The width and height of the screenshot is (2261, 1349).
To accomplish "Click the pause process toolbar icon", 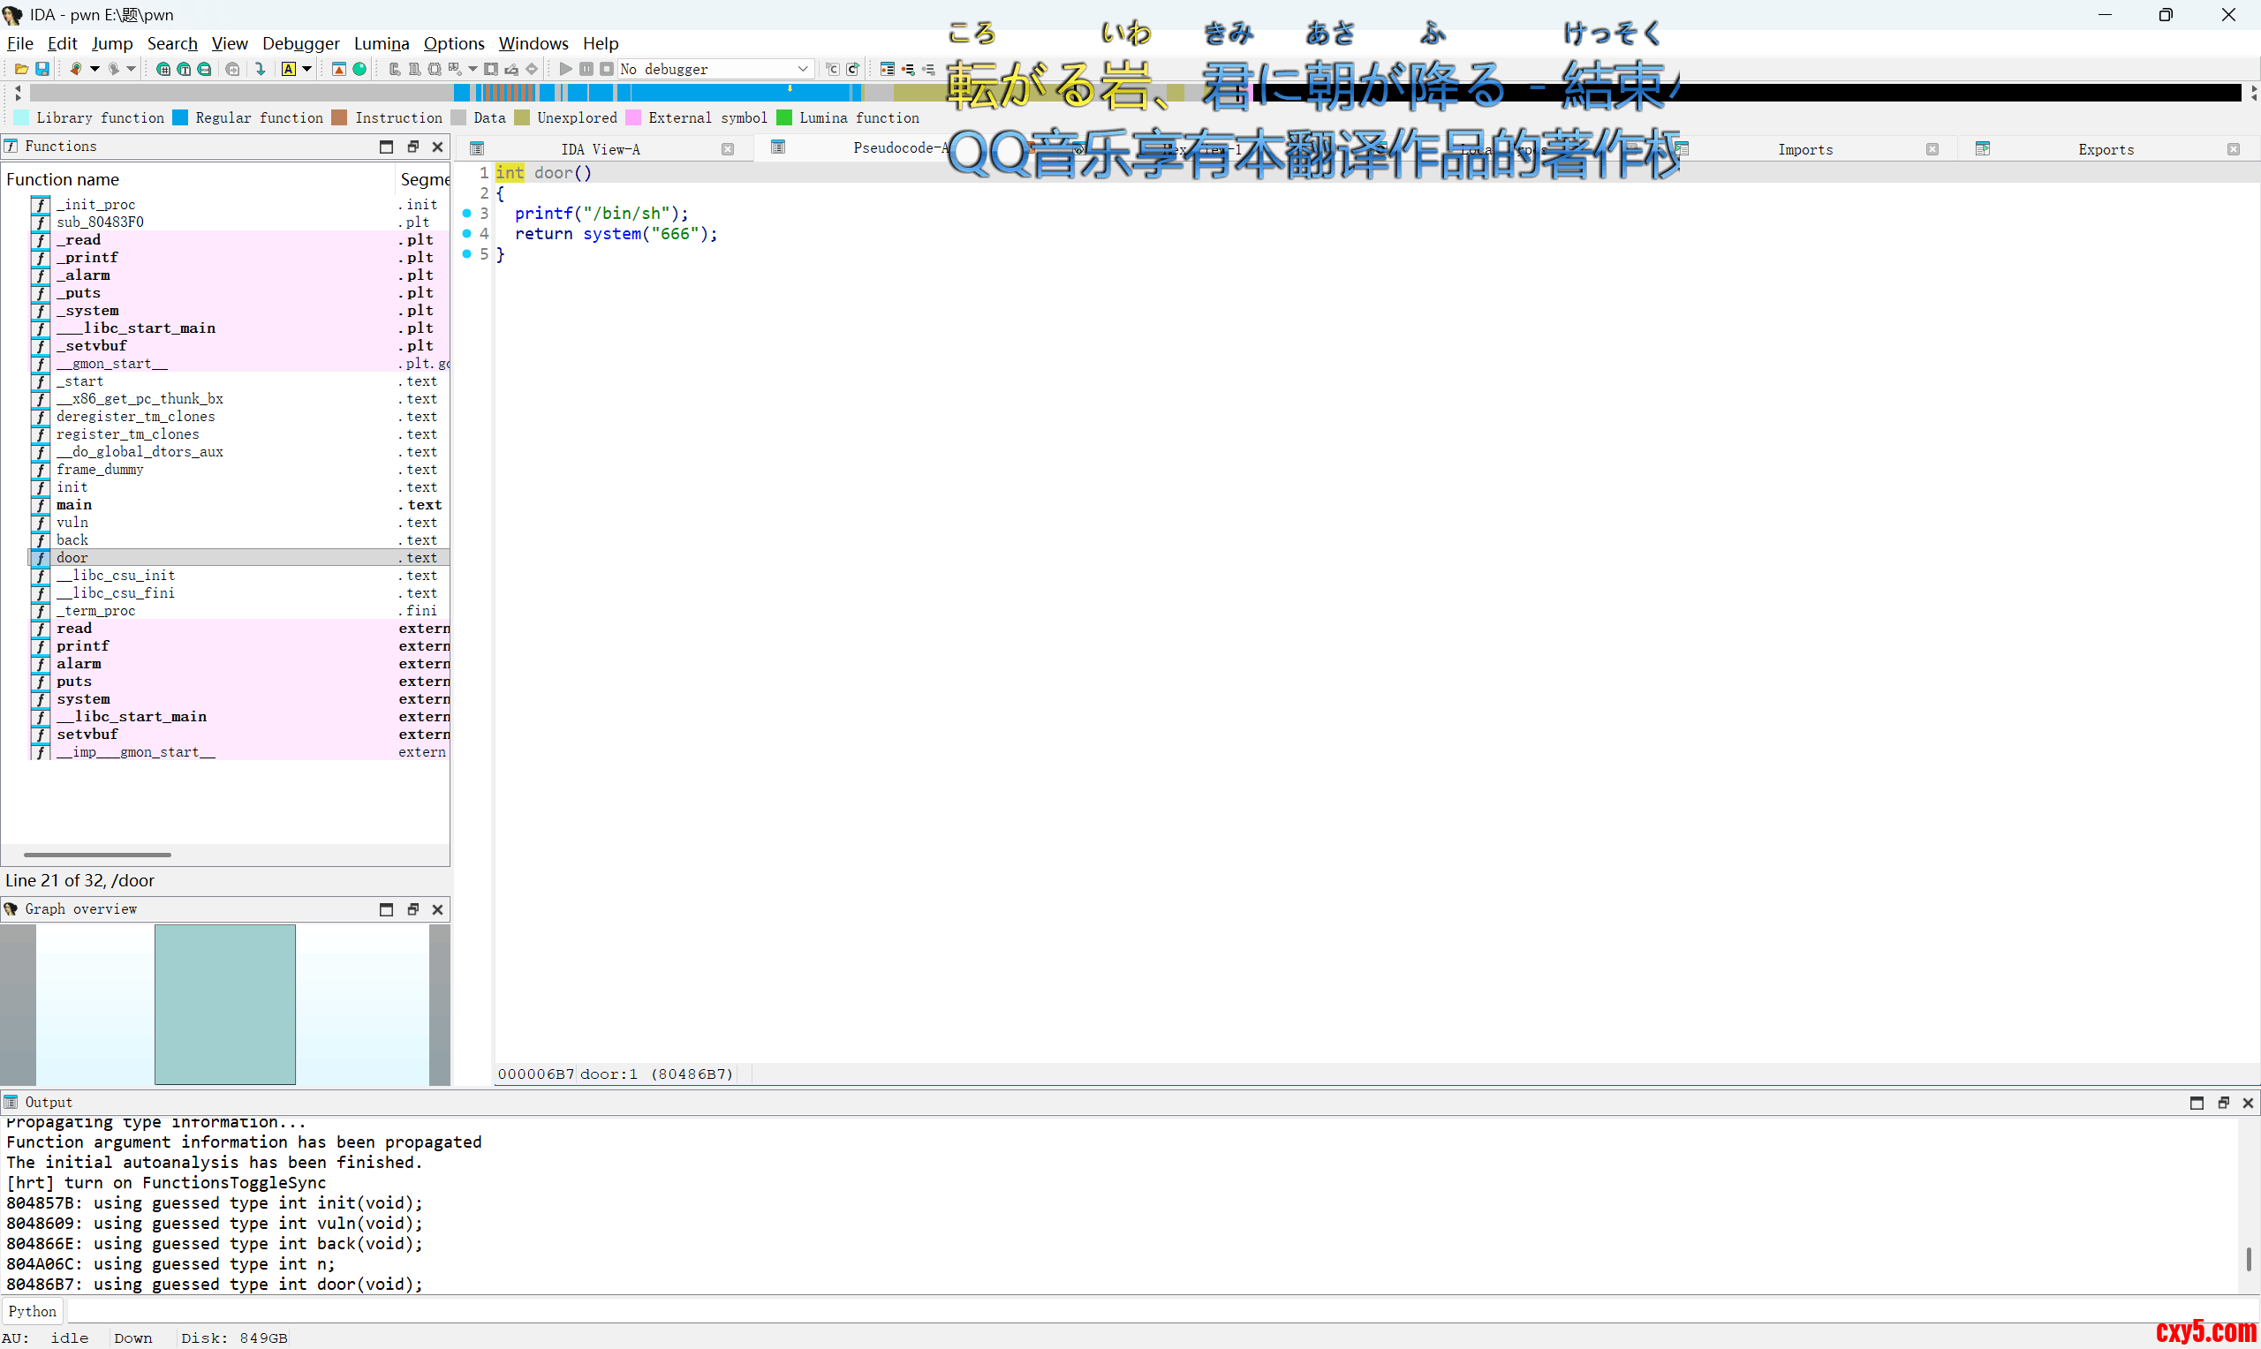I will click(586, 69).
